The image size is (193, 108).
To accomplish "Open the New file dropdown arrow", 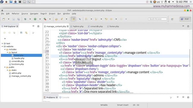I will pyautogui.click(x=8, y=19).
